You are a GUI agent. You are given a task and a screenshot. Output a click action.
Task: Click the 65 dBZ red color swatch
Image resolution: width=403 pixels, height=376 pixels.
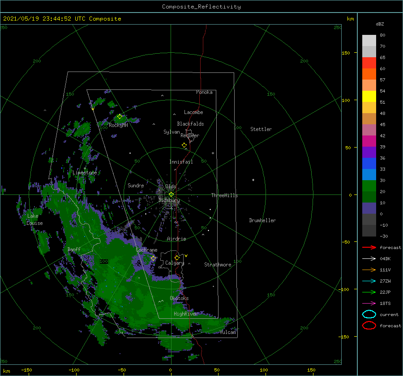click(369, 63)
